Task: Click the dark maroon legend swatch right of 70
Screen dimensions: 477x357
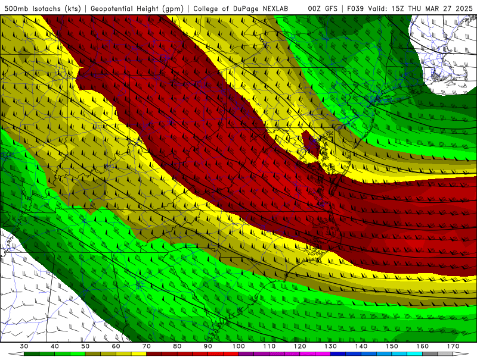Action: click(x=154, y=354)
